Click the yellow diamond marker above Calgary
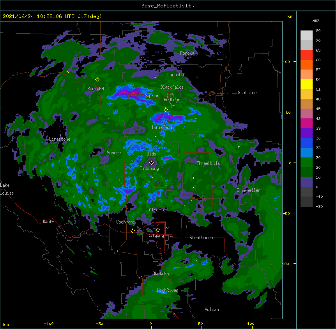Image resolution: width=336 pixels, height=329 pixels. pyautogui.click(x=158, y=230)
